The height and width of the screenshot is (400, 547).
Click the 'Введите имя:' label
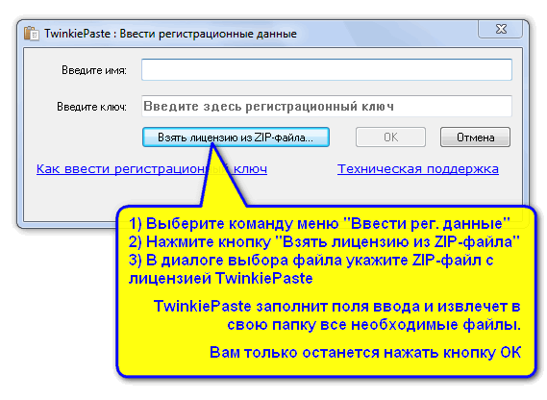click(x=94, y=70)
